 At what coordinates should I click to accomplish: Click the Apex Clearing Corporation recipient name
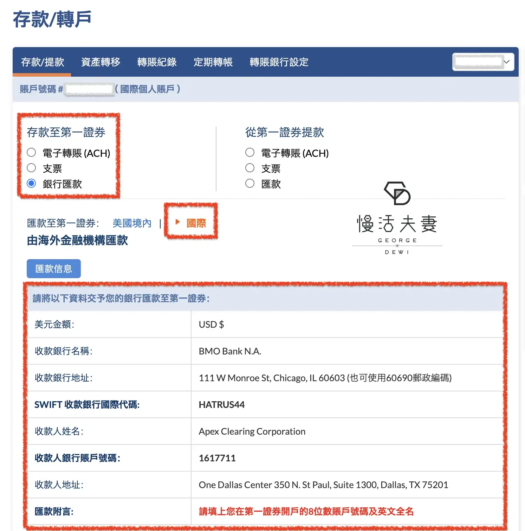252,431
